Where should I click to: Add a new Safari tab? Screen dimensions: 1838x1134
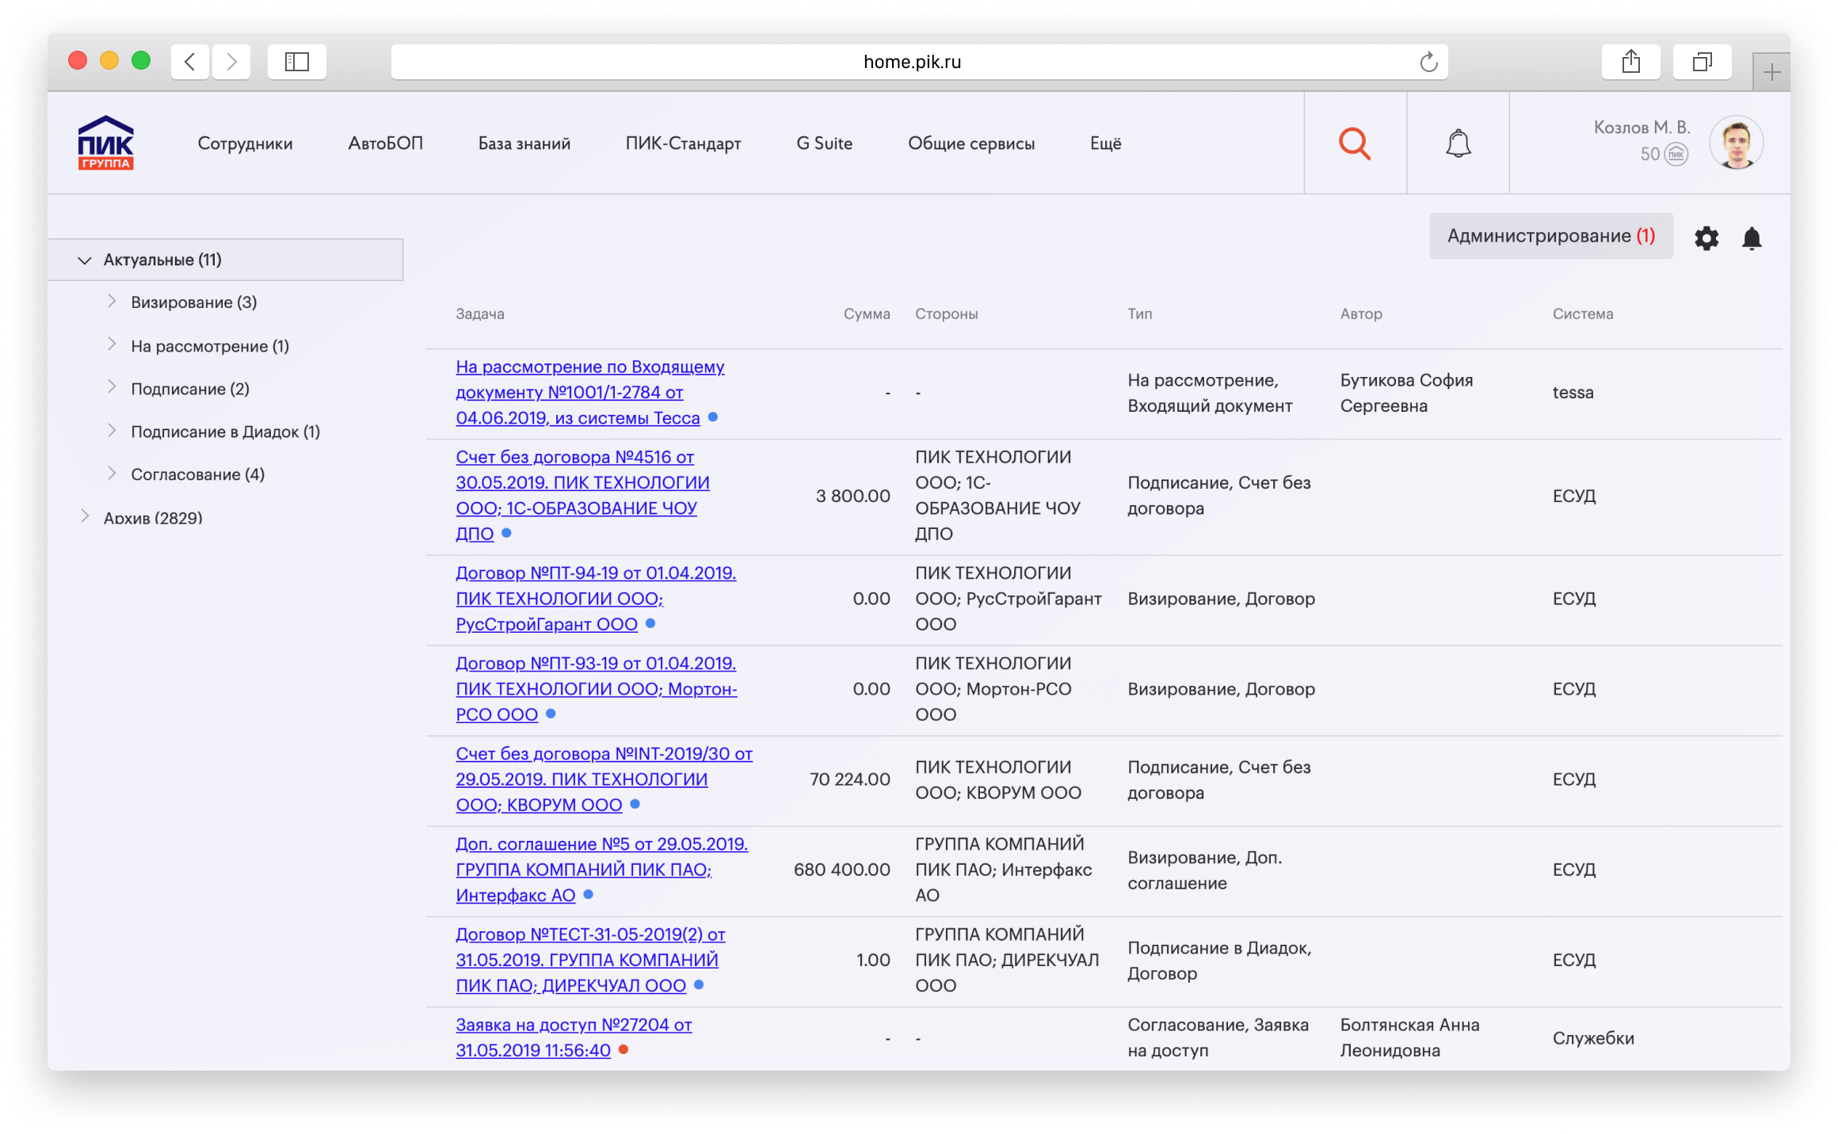pos(1771,72)
